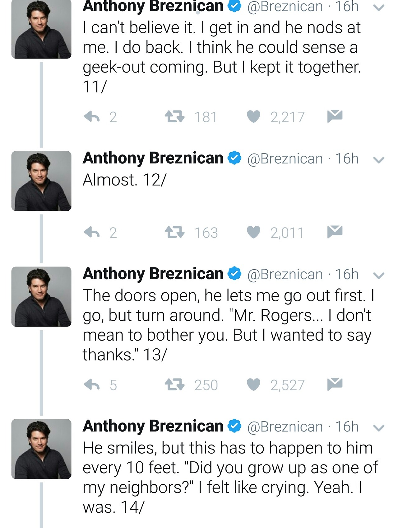
Task: Open dropdown chevron on 'Almost. 12/' tweet
Action: [x=379, y=160]
